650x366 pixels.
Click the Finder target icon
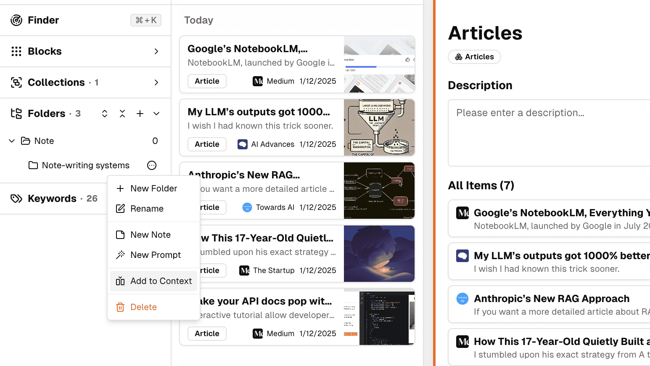point(16,20)
